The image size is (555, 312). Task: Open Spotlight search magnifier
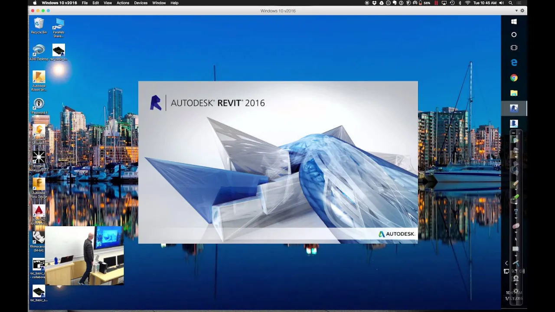tap(510, 3)
